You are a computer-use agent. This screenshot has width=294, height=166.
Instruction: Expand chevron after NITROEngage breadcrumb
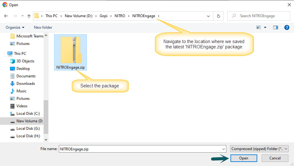pos(159,16)
